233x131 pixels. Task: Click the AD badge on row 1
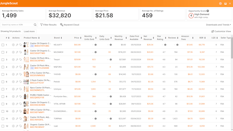pos(32,46)
